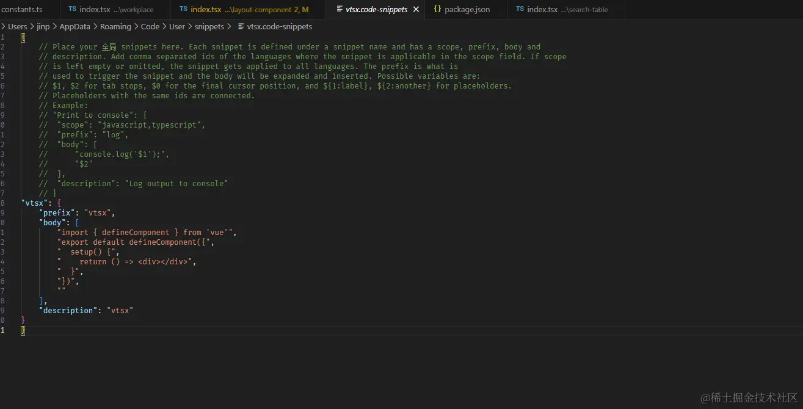Open the index.tsx search-table tab
The width and height of the screenshot is (803, 409).
point(567,9)
